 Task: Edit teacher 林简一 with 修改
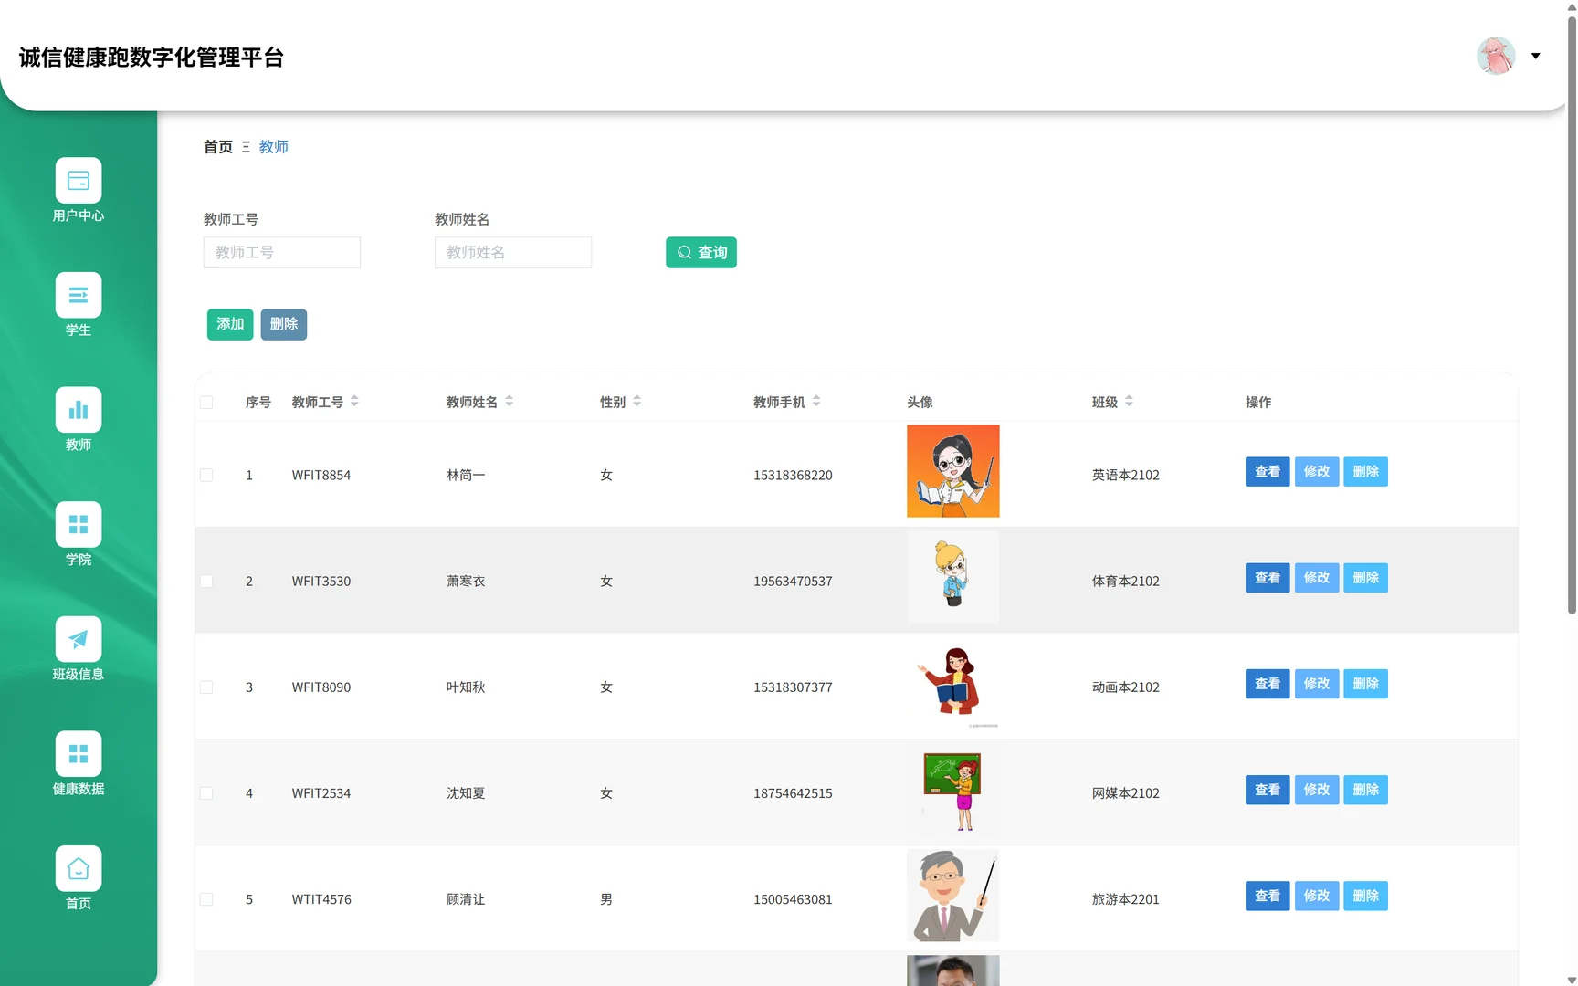(x=1317, y=472)
